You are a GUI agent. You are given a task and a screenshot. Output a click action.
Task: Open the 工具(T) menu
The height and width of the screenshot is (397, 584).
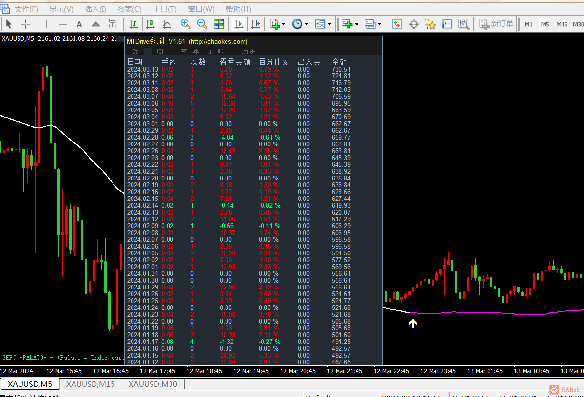pyautogui.click(x=165, y=9)
